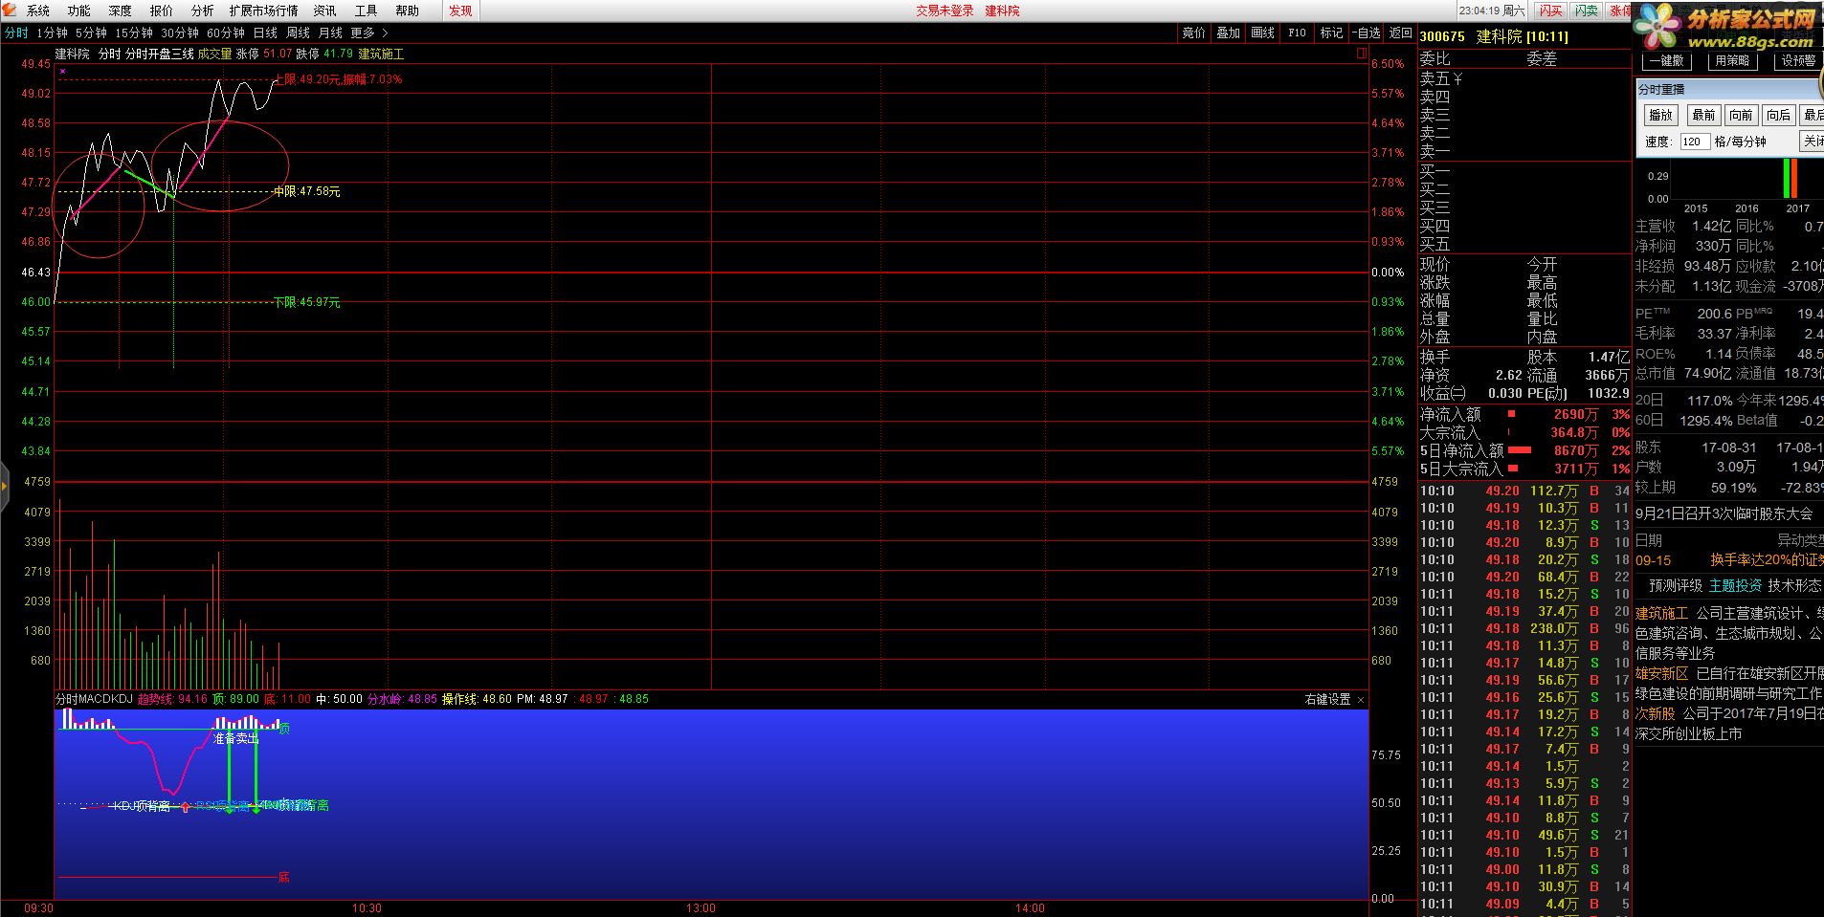
Task: Click the 下限:45.97元 label
Action: pyautogui.click(x=307, y=302)
